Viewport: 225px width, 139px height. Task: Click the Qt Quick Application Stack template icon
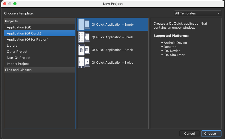tap(84, 50)
